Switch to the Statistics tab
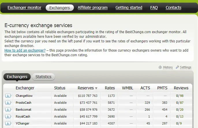This screenshot has width=198, height=128. (43, 77)
